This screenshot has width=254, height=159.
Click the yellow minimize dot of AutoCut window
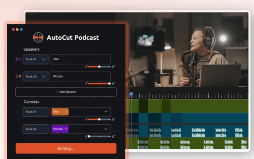point(17,29)
